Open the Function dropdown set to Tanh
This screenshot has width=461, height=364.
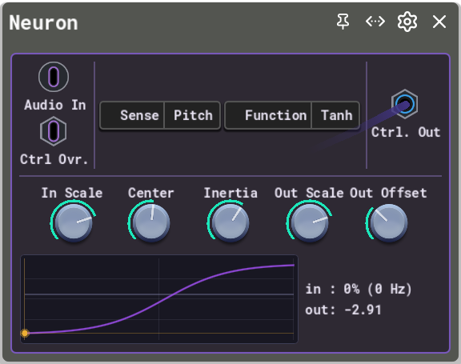pyautogui.click(x=292, y=115)
